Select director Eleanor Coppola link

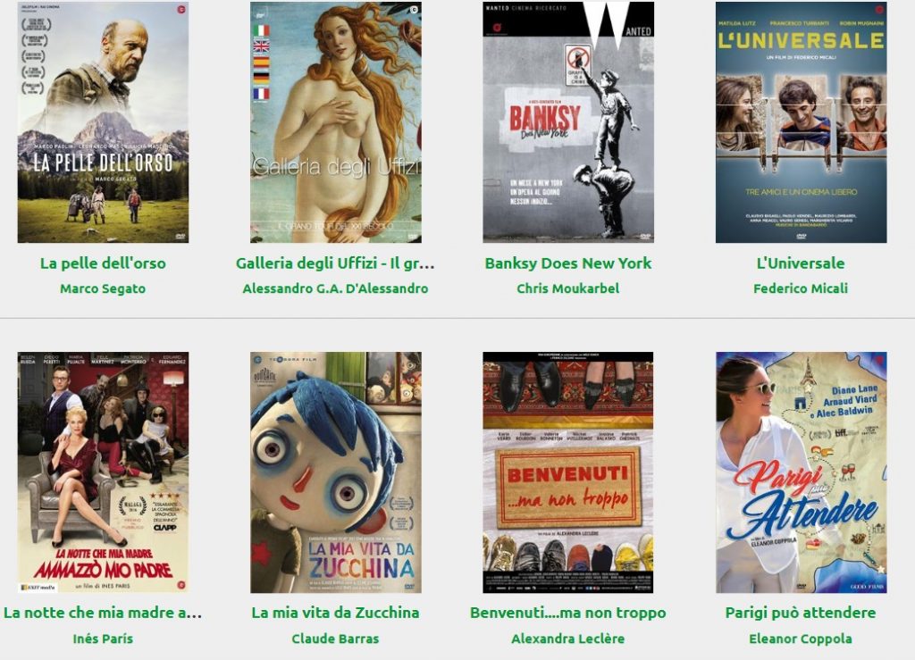point(801,639)
